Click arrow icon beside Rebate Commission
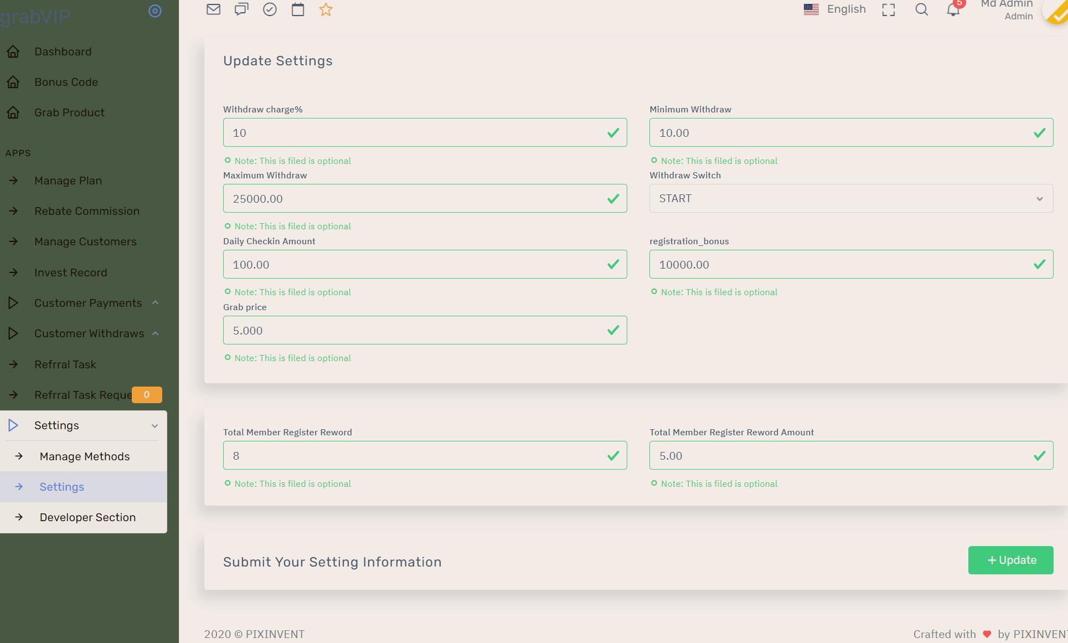The height and width of the screenshot is (643, 1068). [13, 211]
